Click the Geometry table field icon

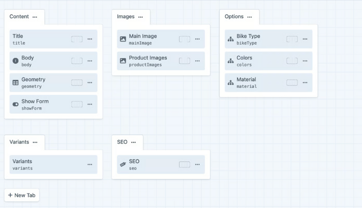click(15, 82)
